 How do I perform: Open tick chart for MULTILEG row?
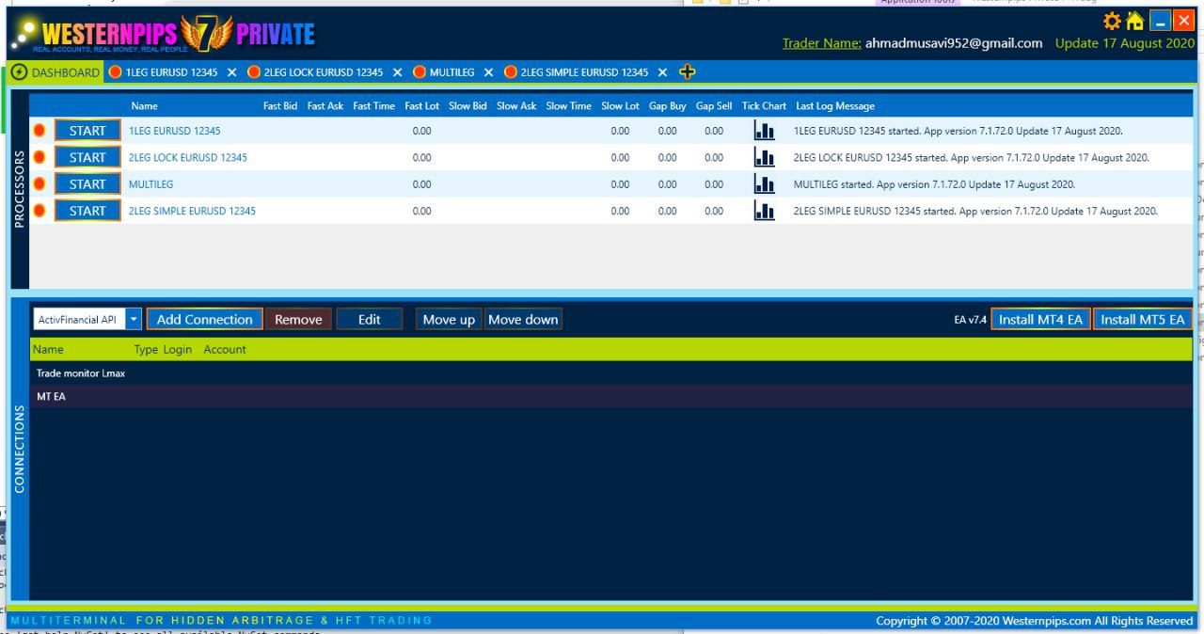(x=765, y=184)
